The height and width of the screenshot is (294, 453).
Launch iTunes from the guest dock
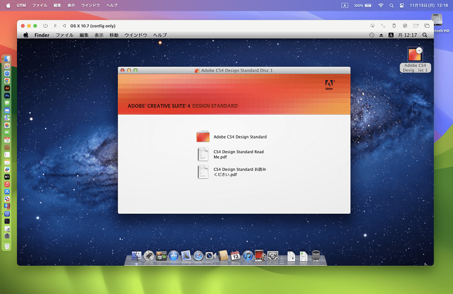coord(248,256)
